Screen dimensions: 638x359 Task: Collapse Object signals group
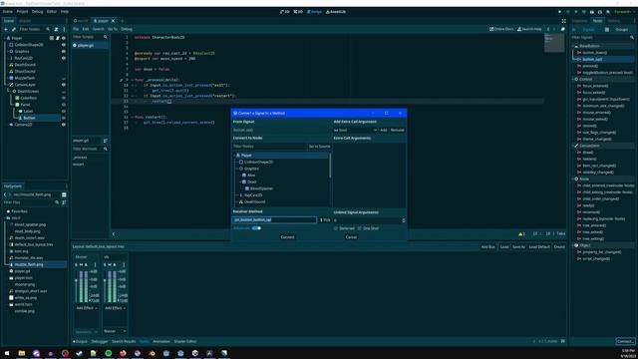coord(574,245)
